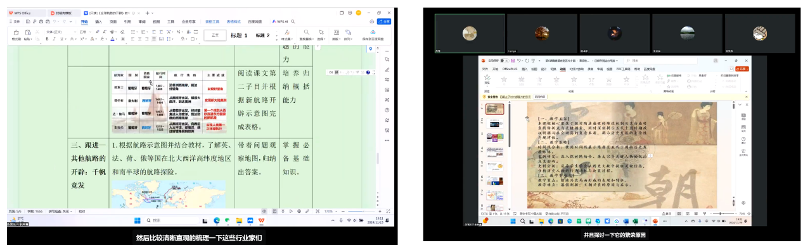Open the font name dropdown
The height and width of the screenshot is (245, 803).
tap(61, 32)
